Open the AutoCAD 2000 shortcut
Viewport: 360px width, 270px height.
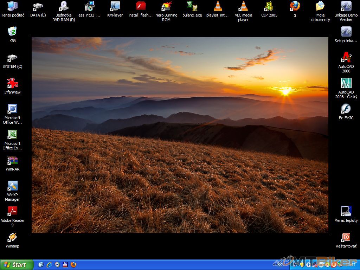tap(346, 58)
